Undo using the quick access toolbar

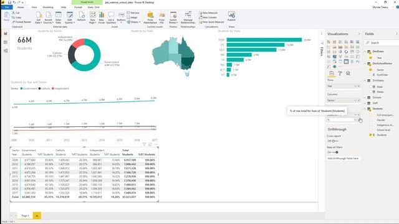[x=14, y=2]
